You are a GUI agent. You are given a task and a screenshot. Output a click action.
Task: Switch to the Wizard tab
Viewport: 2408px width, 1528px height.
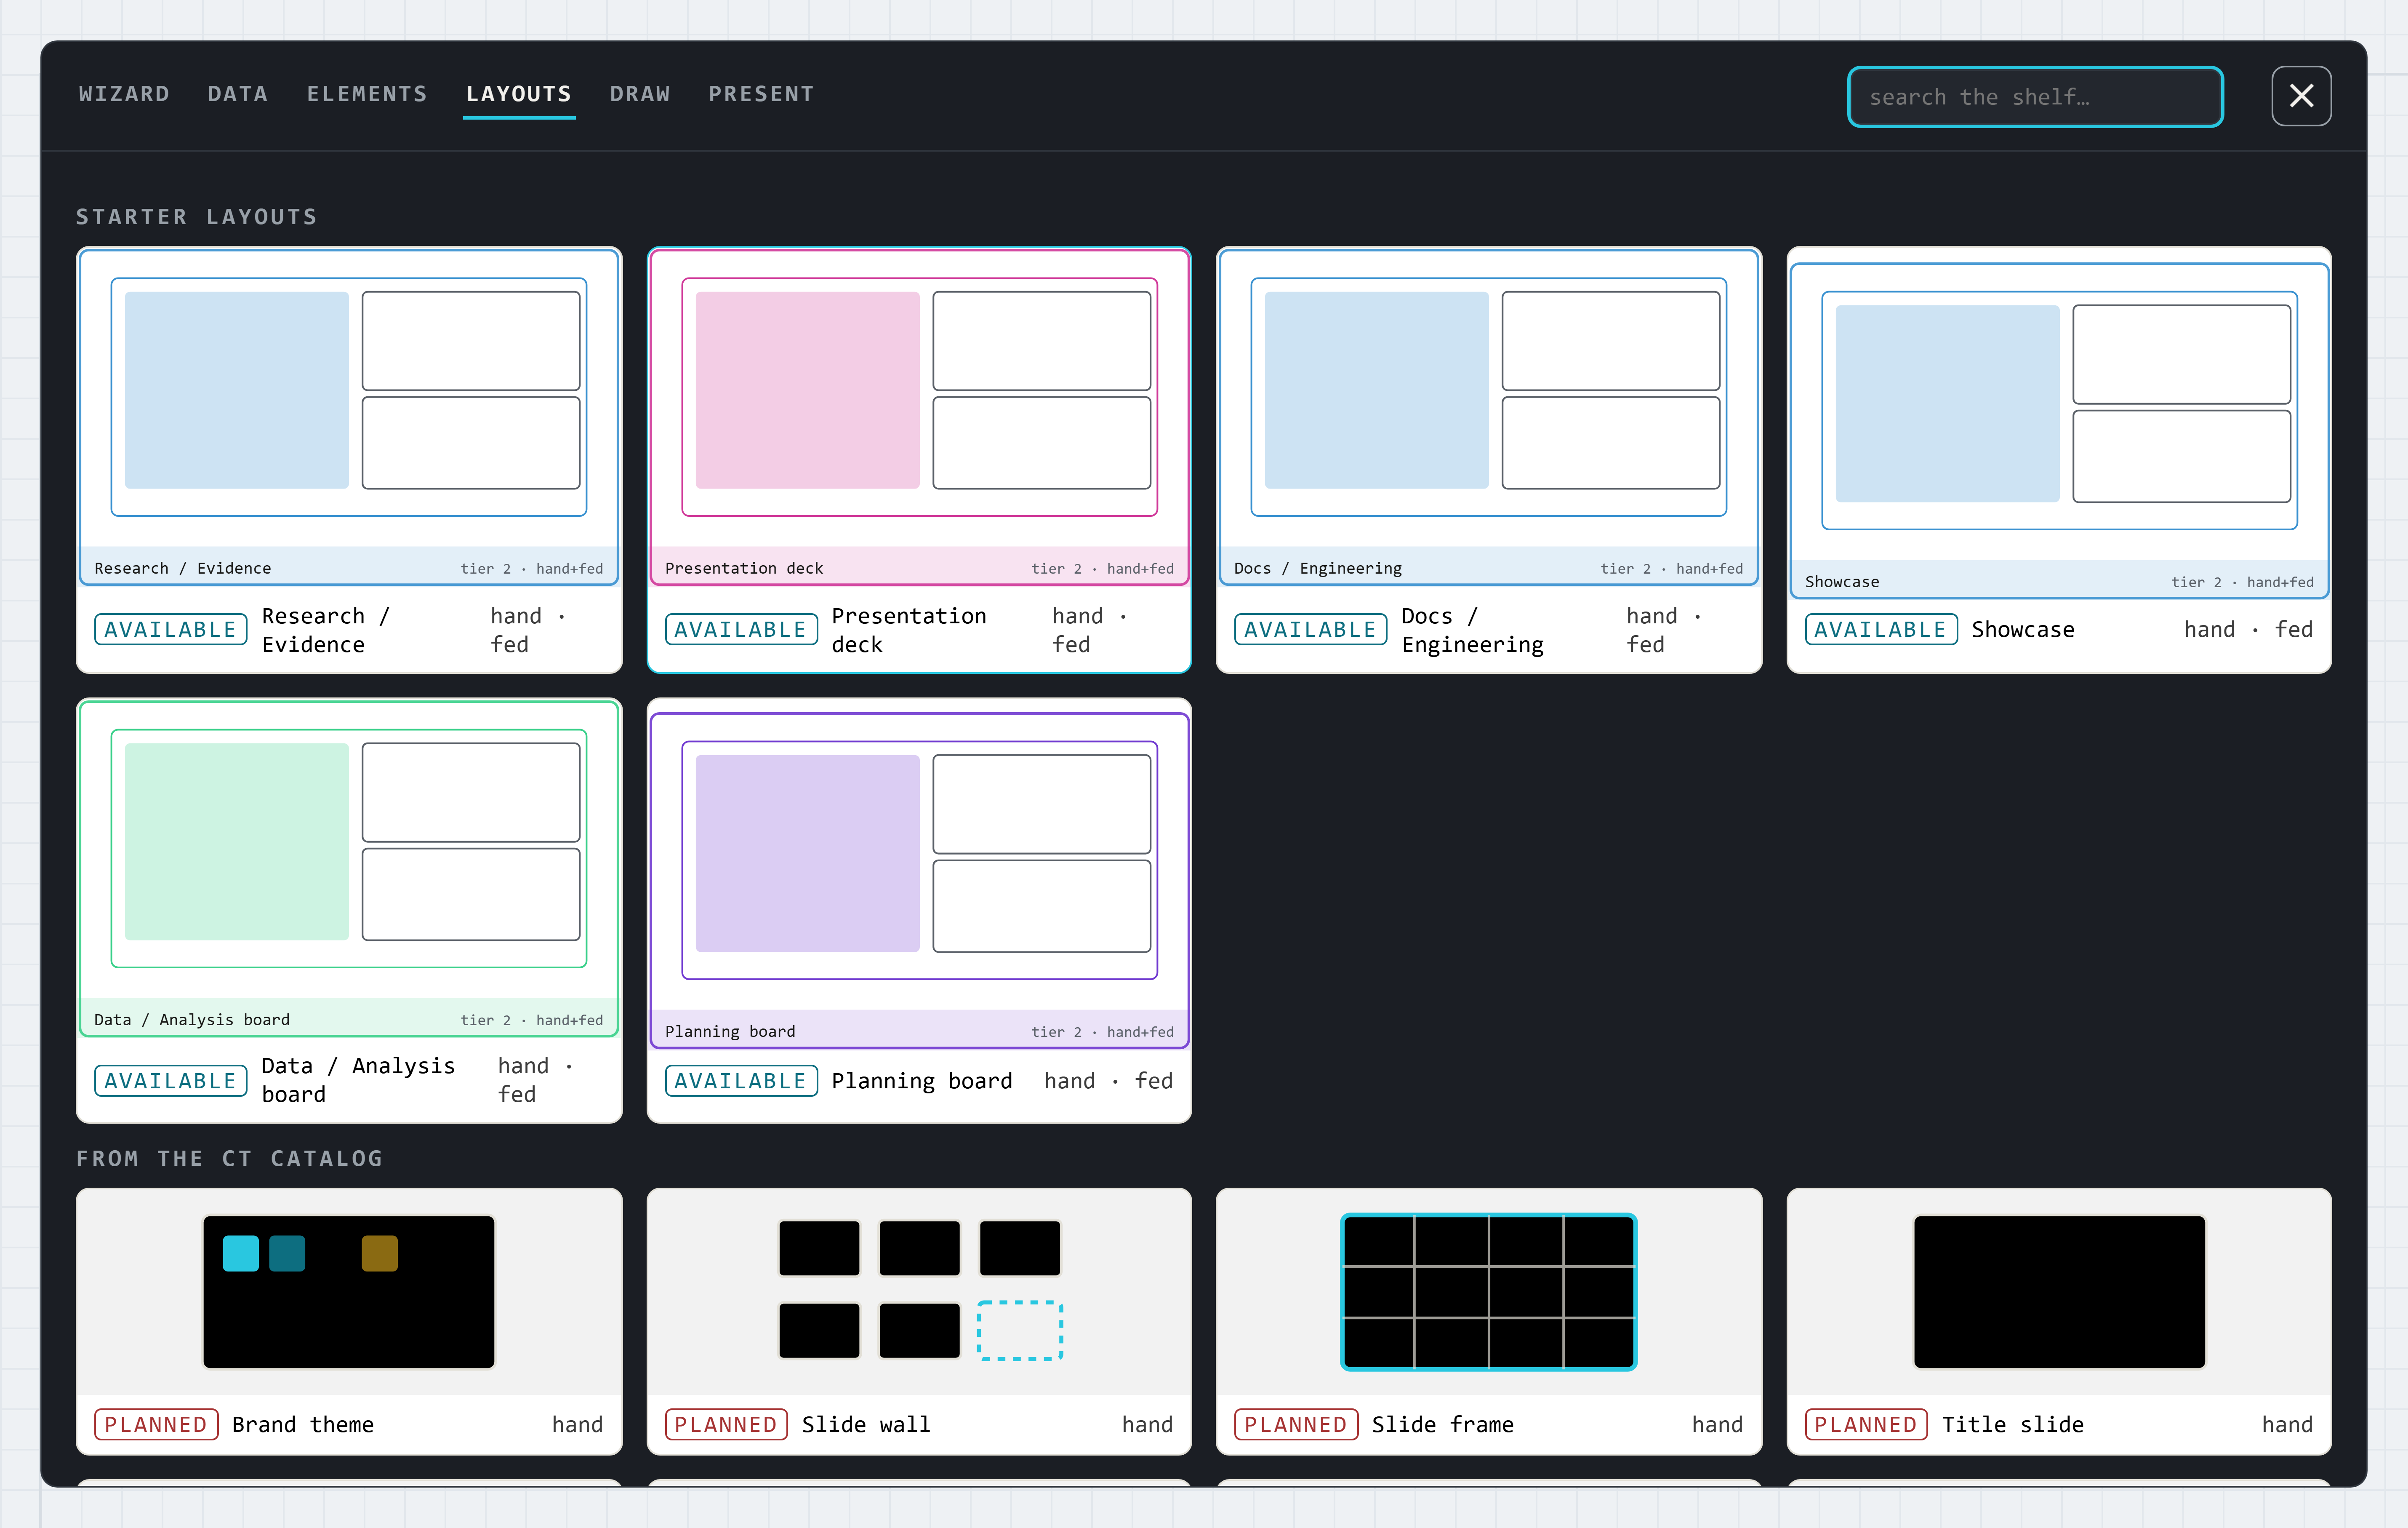point(124,94)
